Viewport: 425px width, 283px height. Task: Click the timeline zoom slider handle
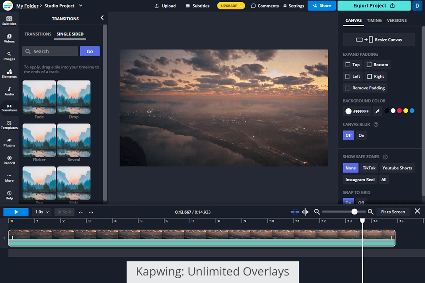pos(354,212)
